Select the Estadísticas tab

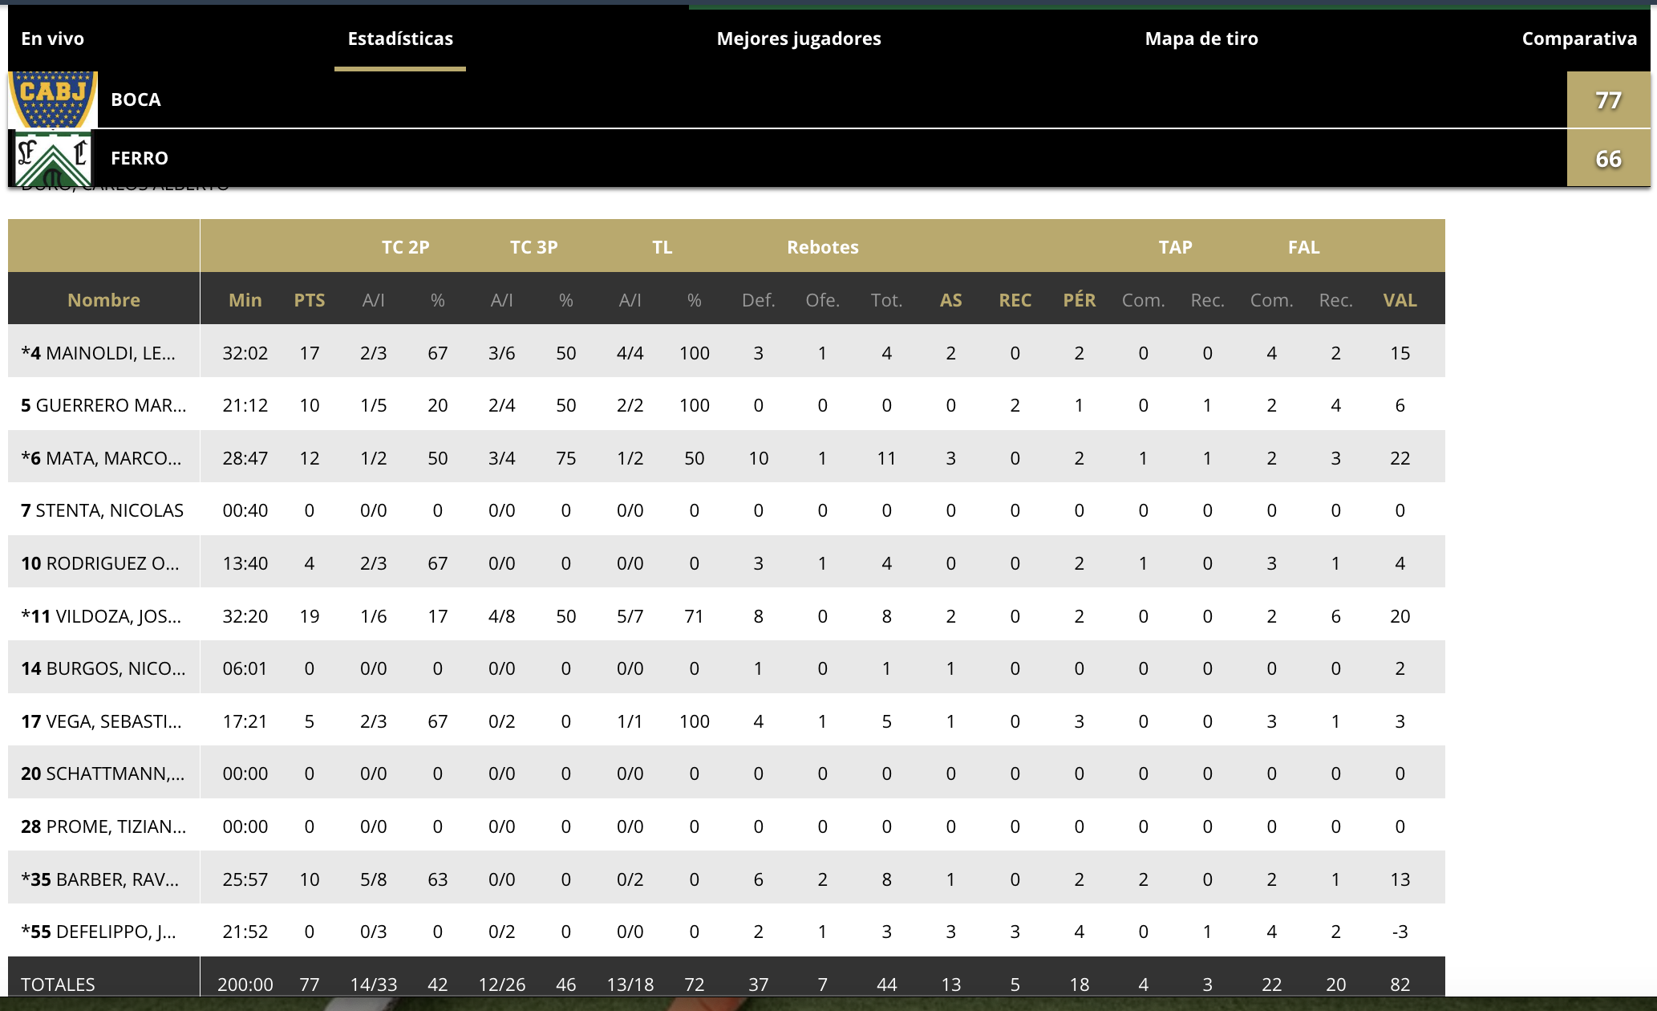pos(400,39)
